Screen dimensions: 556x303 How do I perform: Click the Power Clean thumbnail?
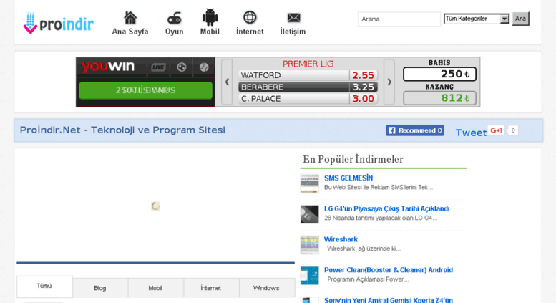(x=310, y=276)
